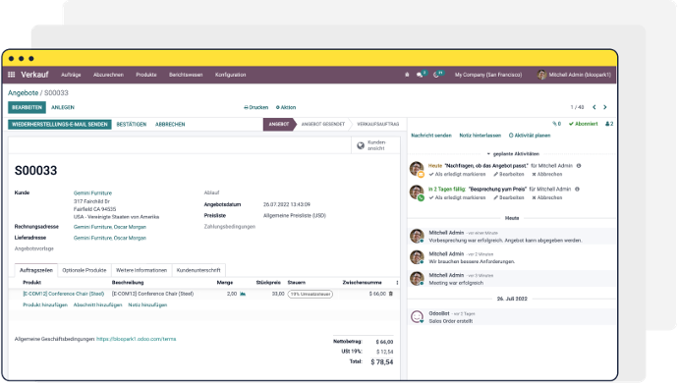The height and width of the screenshot is (383, 678).
Task: Click Aktivität planen in chatter
Action: coord(530,136)
